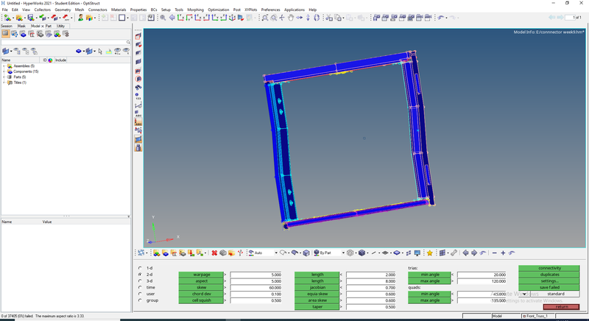Image resolution: width=589 pixels, height=321 pixels.
Task: Click the jacobian check button
Action: click(317, 287)
